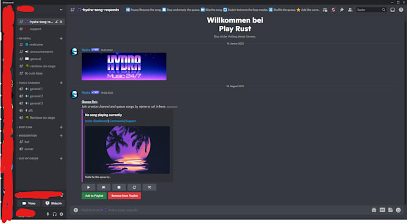Open the GIF picker icon
407x224 pixels.
coord(382,210)
